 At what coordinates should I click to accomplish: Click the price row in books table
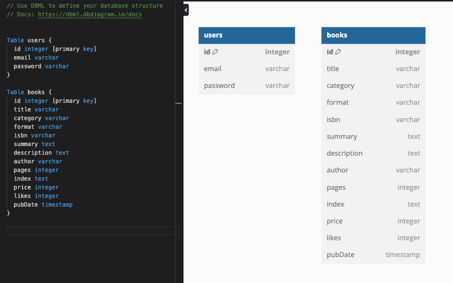(373, 221)
